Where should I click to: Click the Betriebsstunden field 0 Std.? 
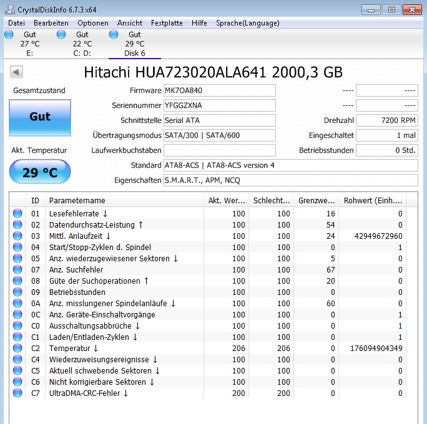pos(387,150)
